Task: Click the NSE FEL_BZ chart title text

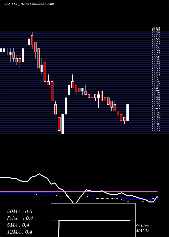Action: pos(29,4)
